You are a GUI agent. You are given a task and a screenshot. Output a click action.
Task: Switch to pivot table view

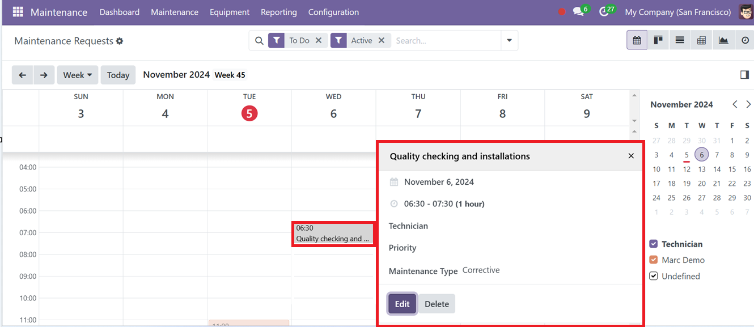[x=701, y=40]
